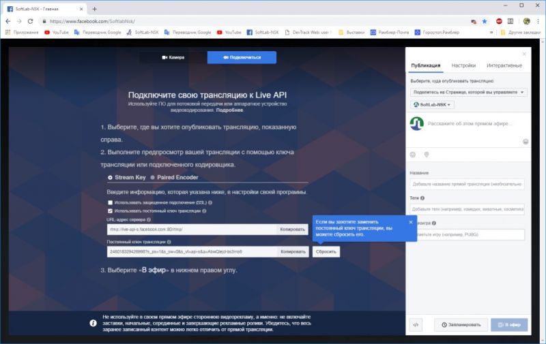Click the info icon next to the постоянный ключ checkbox
This screenshot has height=344, width=546.
coord(204,211)
